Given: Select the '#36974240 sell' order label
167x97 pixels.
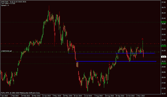Looking at the screenshot, I should point(6,51).
